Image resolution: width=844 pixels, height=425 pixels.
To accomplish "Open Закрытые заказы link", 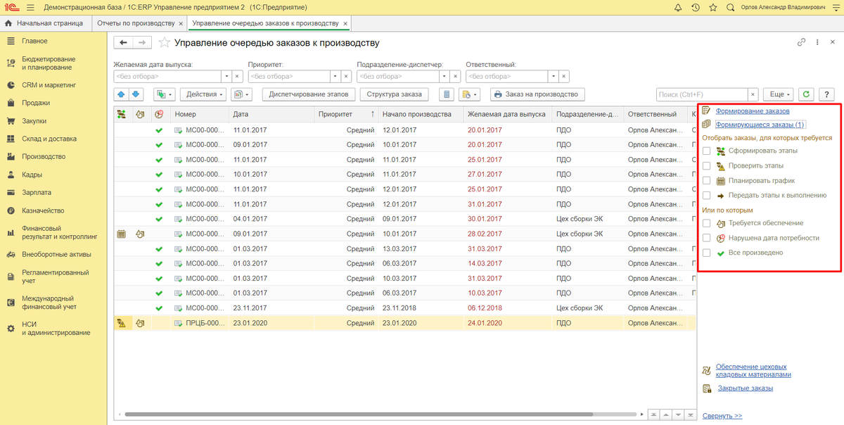I will [x=744, y=388].
